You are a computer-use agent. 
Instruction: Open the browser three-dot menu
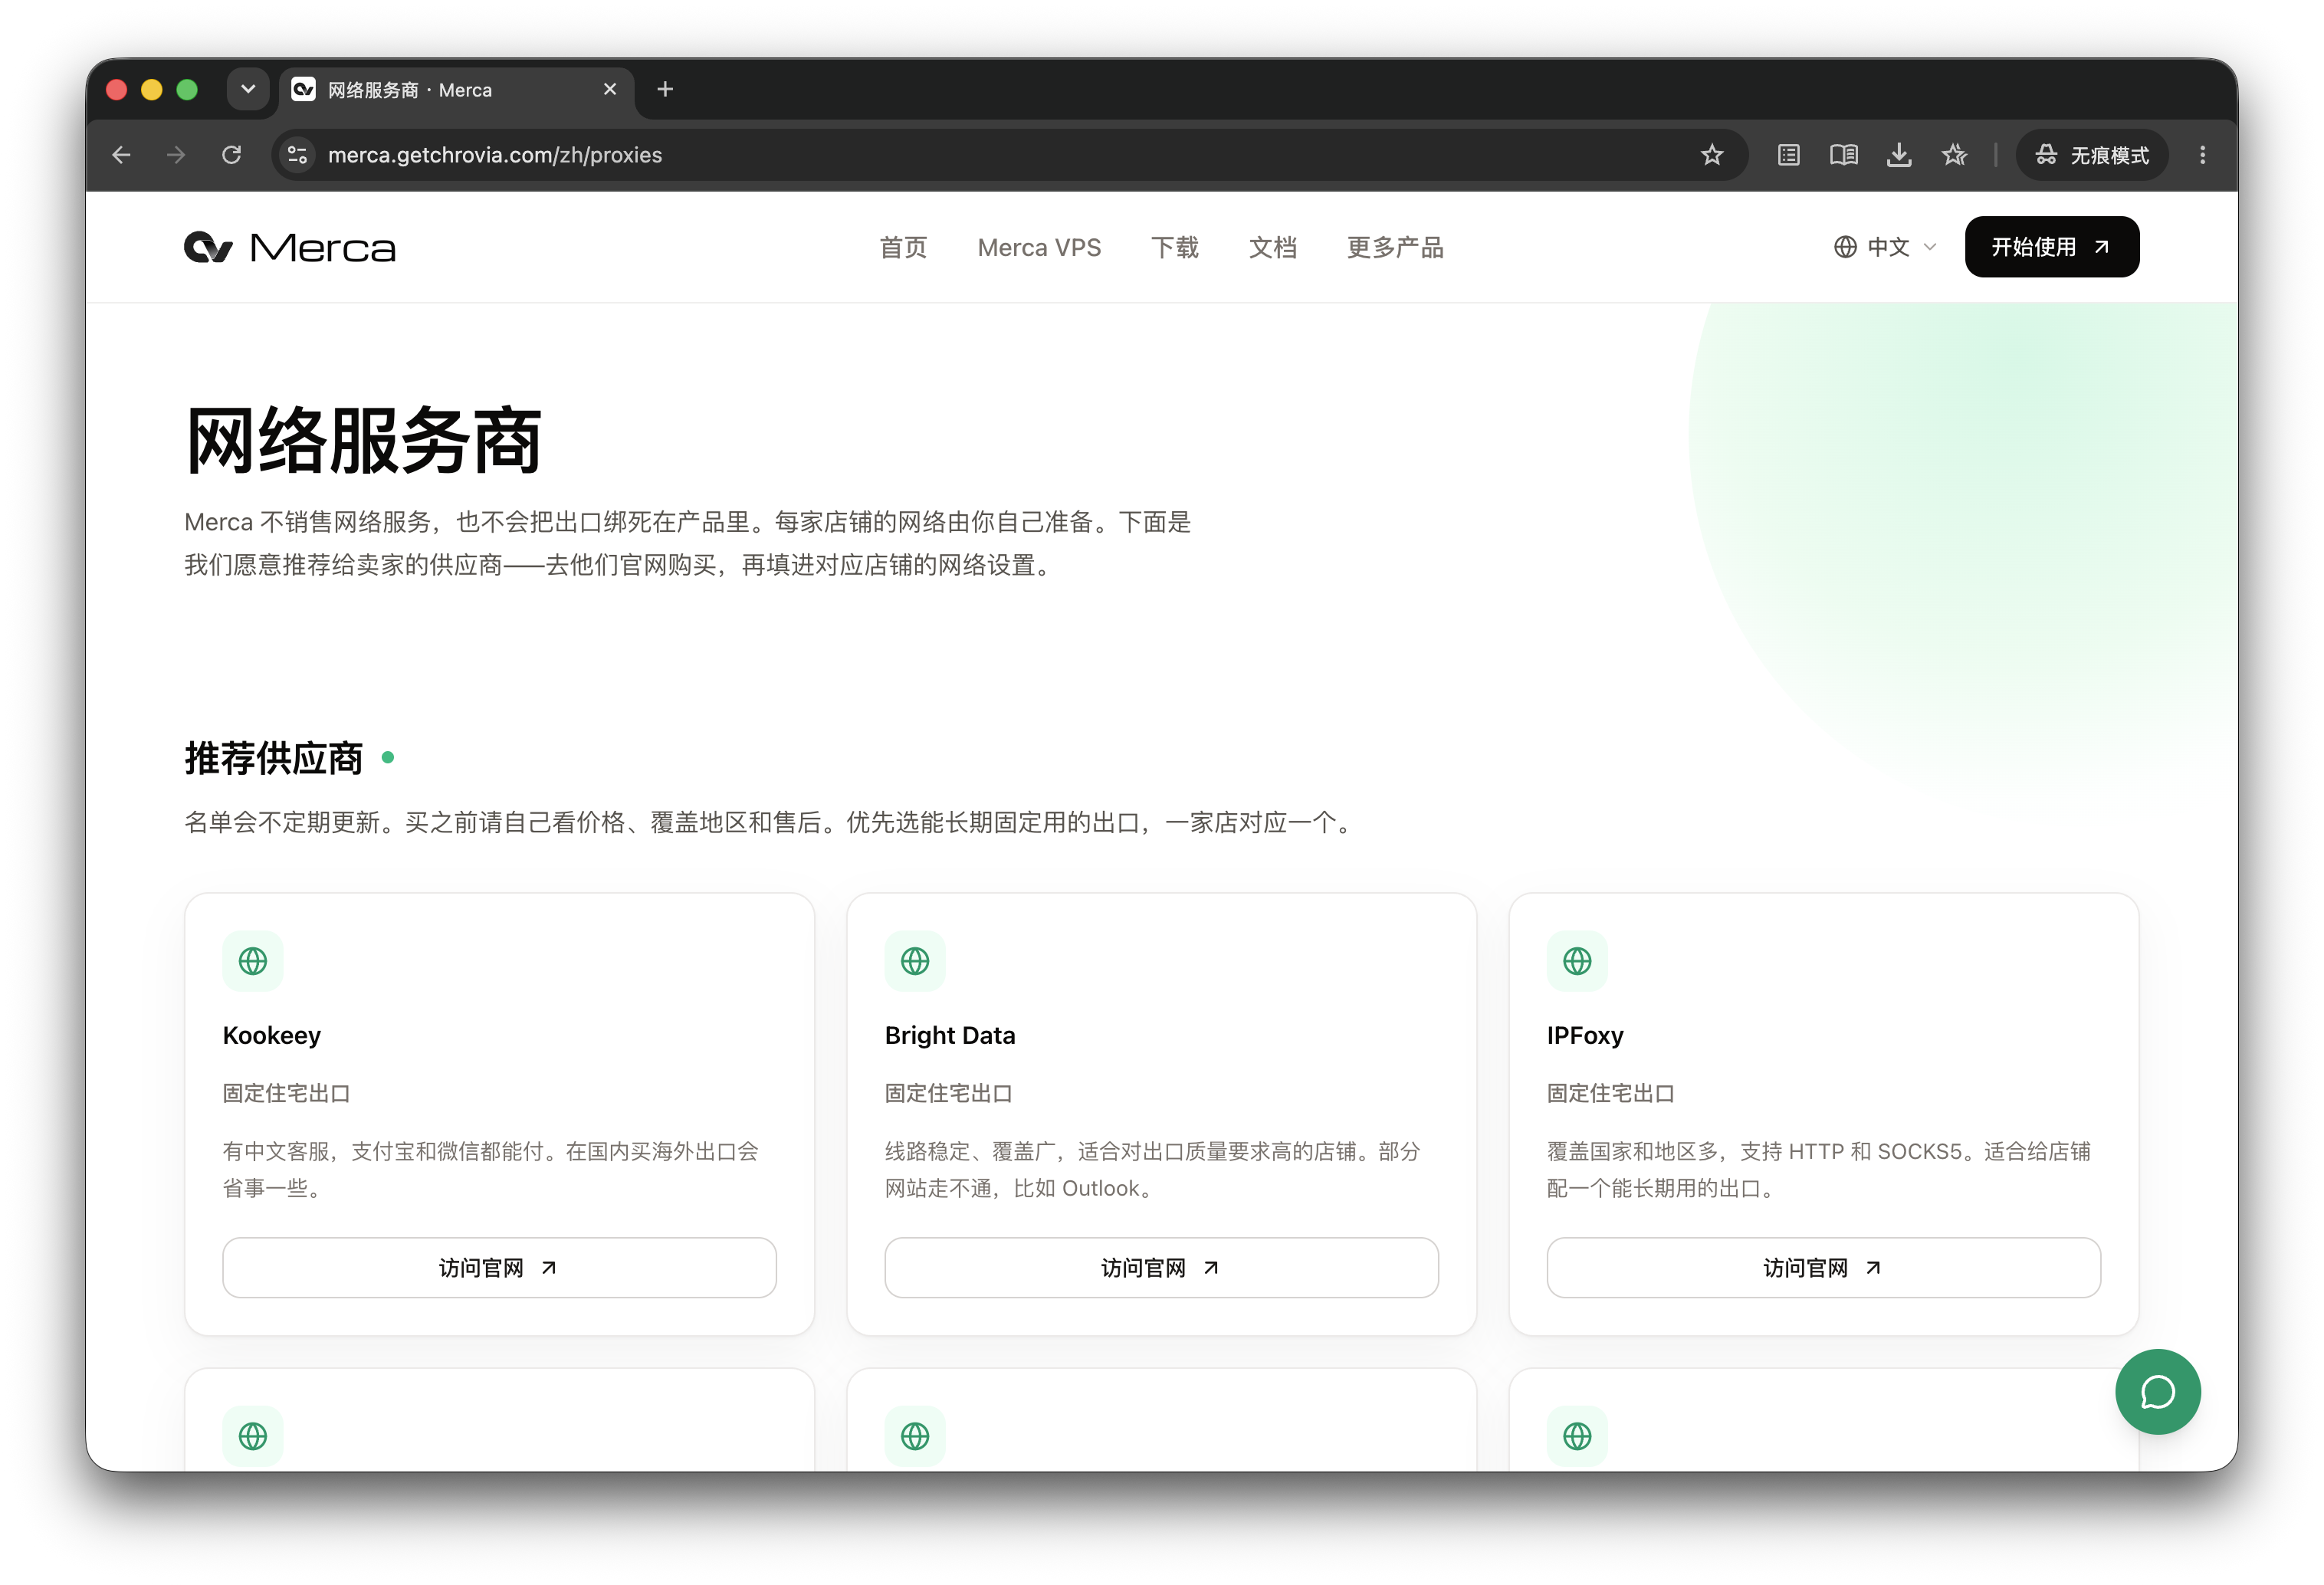(x=2202, y=155)
